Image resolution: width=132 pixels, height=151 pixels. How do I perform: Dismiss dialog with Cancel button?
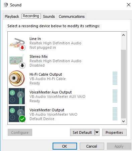(x=92, y=146)
